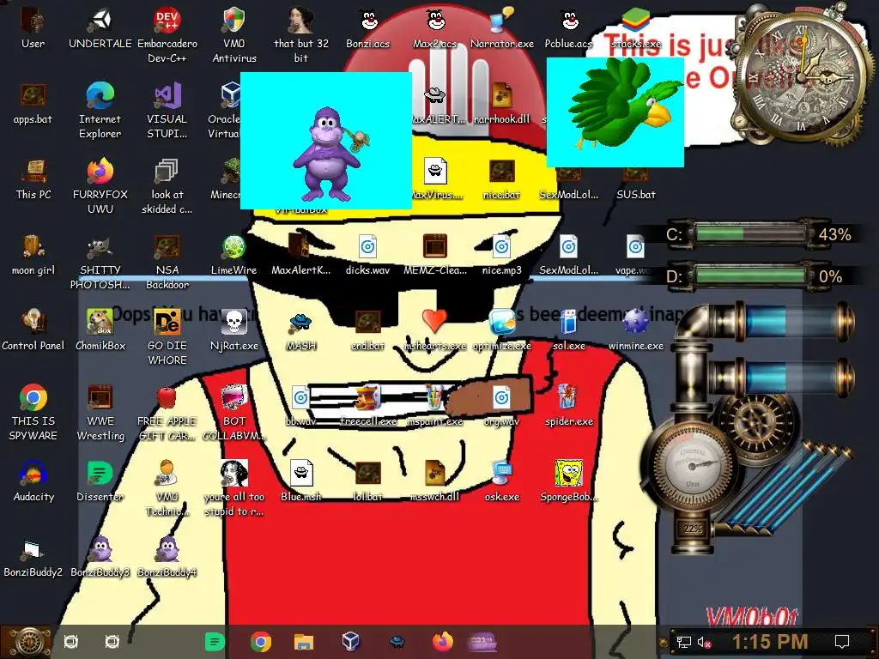879x659 pixels.
Task: Open the UNDERTALE desktop shortcut
Action: pos(100,28)
